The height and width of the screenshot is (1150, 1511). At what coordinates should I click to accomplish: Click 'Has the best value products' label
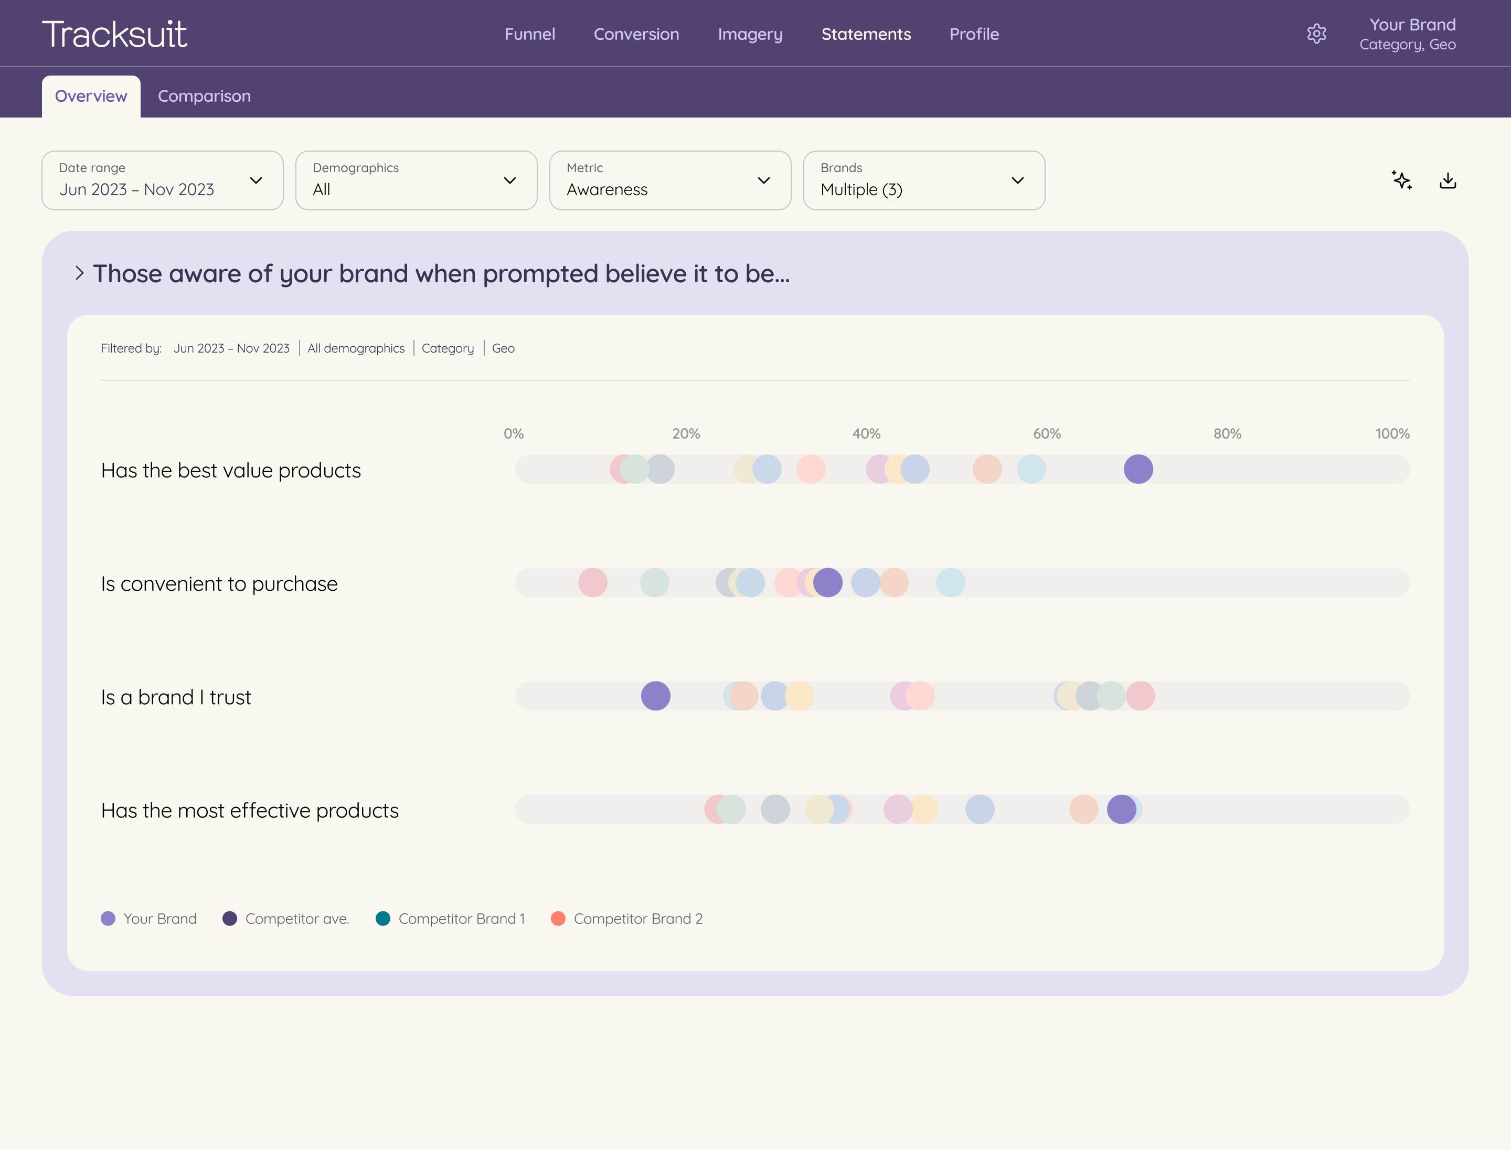[x=231, y=470]
